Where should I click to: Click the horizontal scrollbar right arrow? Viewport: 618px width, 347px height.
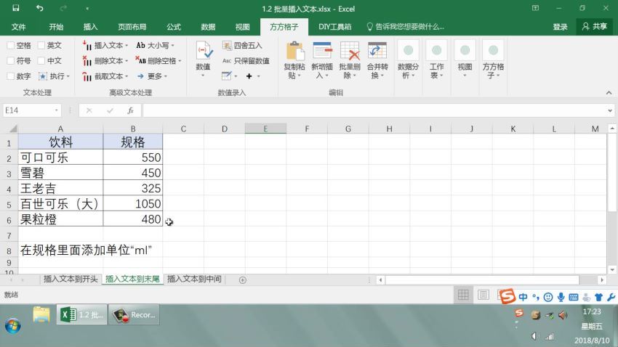tap(602, 279)
